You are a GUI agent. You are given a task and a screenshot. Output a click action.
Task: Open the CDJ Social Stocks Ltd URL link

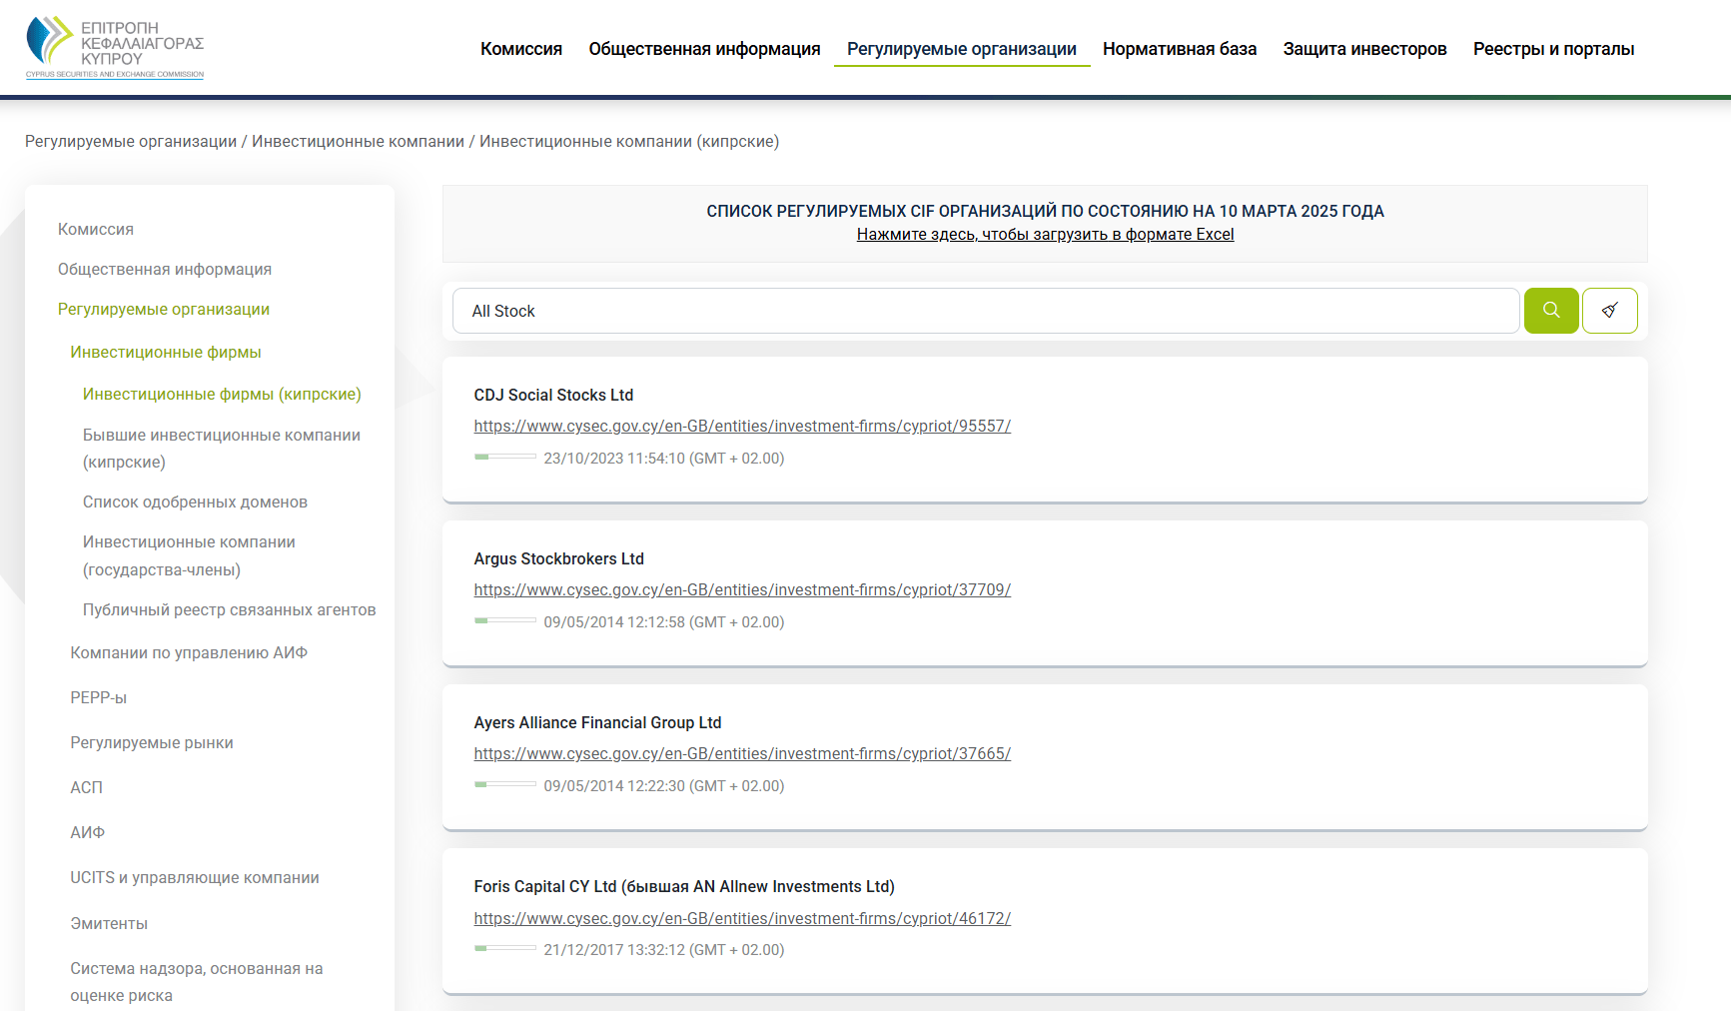[742, 427]
